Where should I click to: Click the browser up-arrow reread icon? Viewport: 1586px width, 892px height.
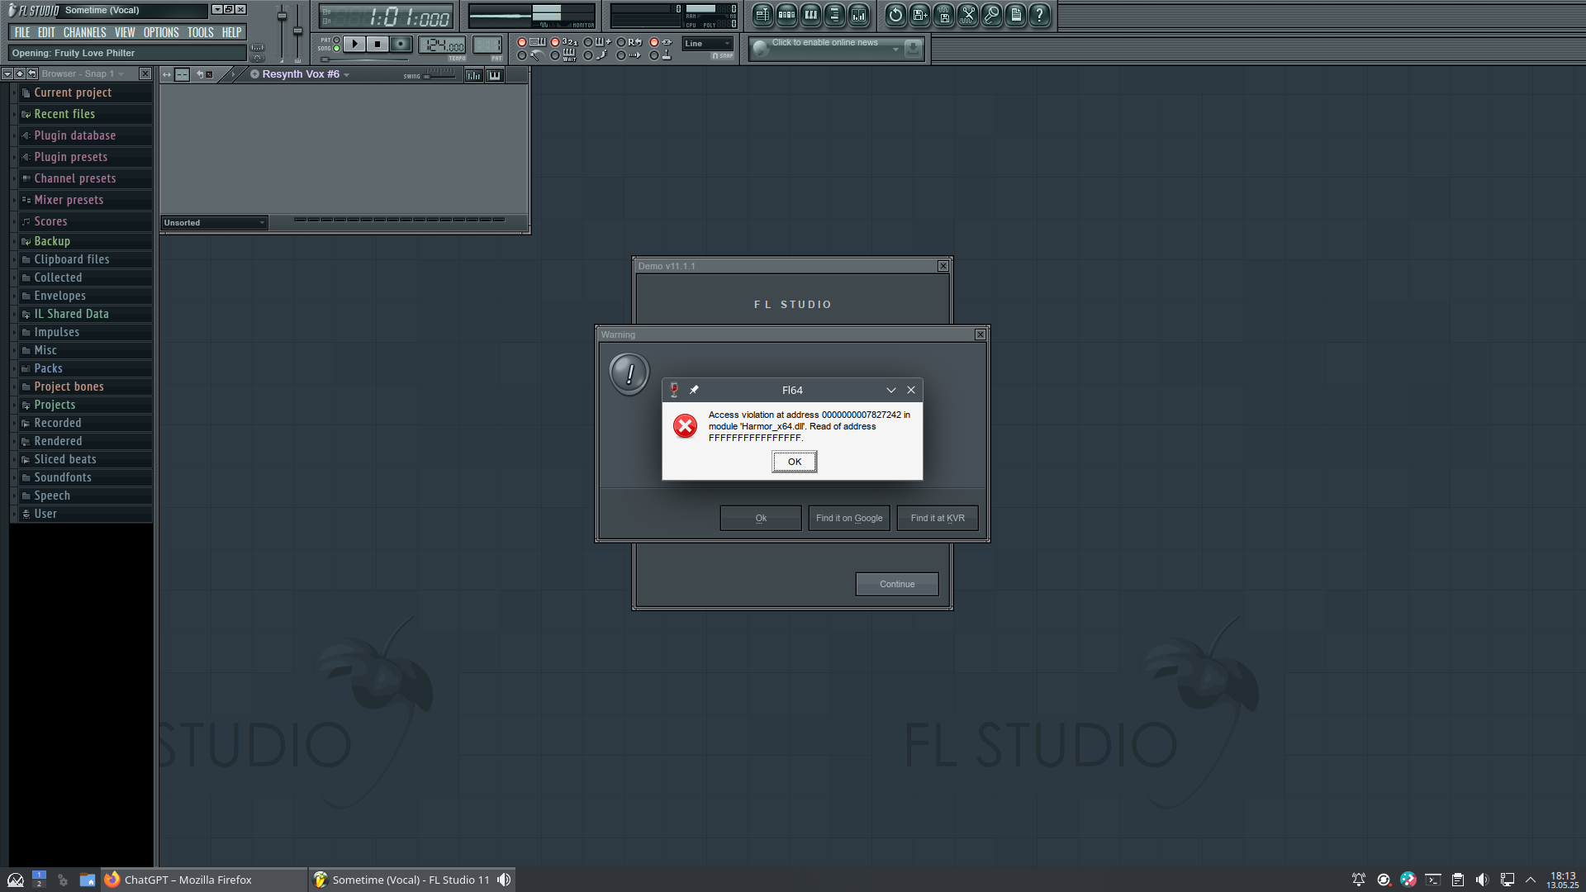pos(20,74)
